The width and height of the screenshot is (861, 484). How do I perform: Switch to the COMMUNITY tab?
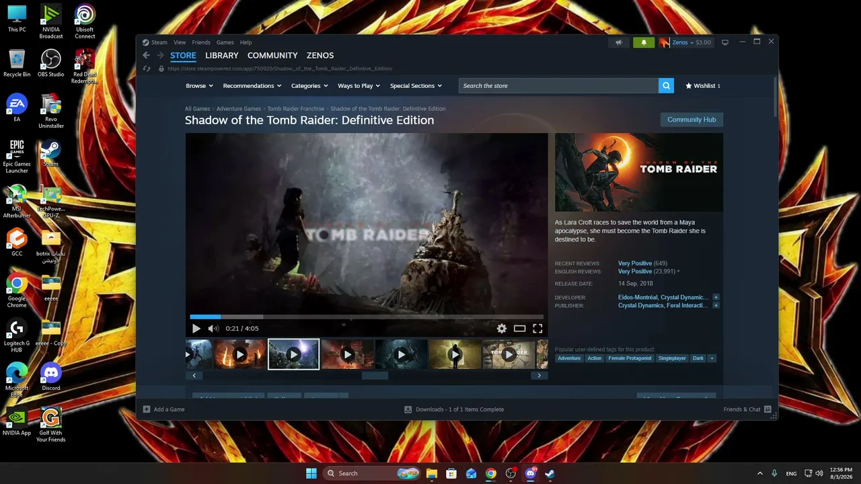tap(272, 56)
